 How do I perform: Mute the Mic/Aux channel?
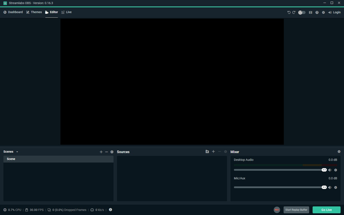[x=330, y=187]
